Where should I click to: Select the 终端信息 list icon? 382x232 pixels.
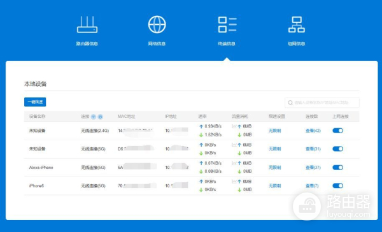[227, 24]
